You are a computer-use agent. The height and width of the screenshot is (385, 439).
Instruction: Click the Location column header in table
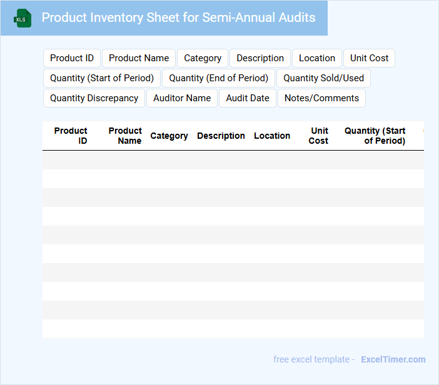[x=272, y=136]
